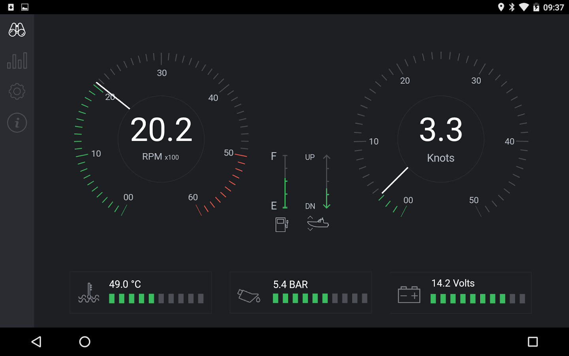Screen dimensions: 569x356
Task: Tap the 20.2 RPM readout
Action: [161, 130]
